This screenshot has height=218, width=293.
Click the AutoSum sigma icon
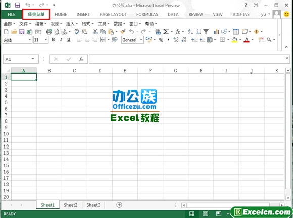[x=166, y=31]
